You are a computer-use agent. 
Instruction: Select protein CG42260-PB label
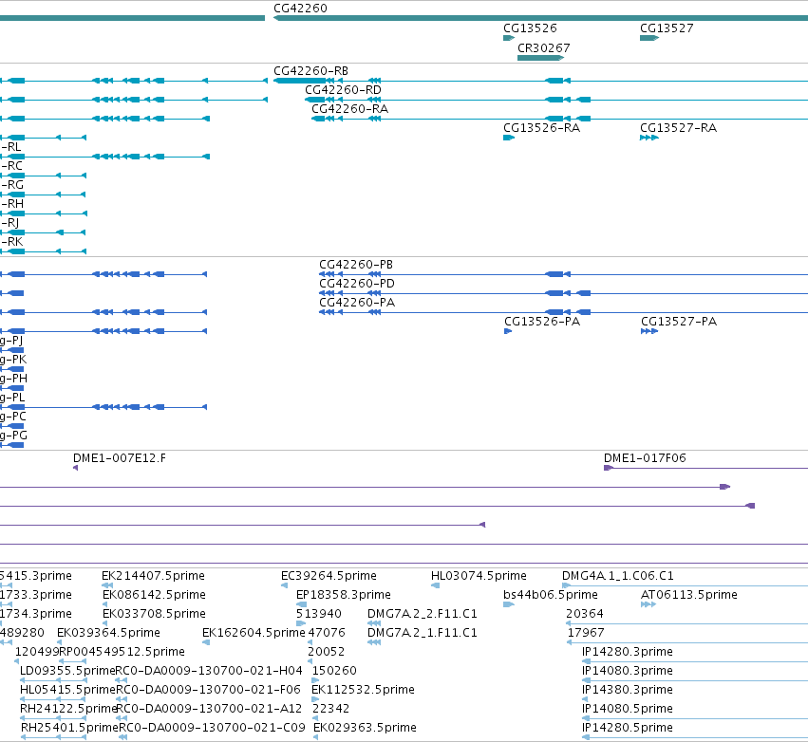tap(356, 265)
